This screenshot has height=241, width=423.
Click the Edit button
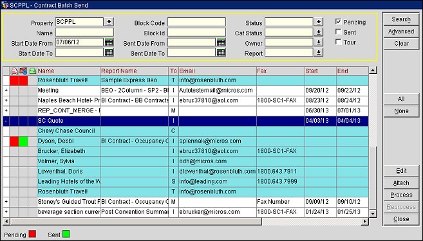click(401, 171)
